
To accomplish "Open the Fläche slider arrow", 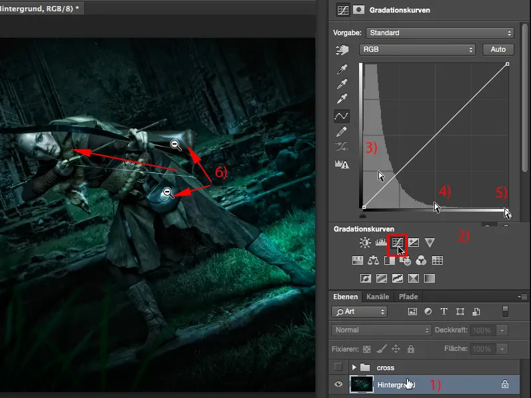I will [x=502, y=349].
